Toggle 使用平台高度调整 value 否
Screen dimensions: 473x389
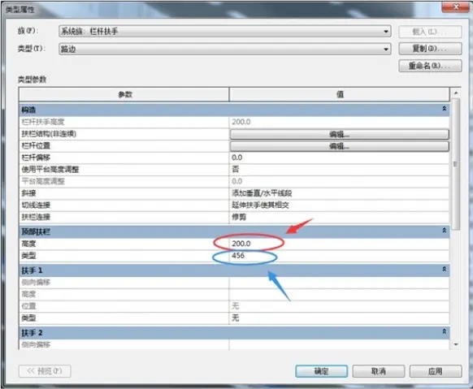pos(339,170)
